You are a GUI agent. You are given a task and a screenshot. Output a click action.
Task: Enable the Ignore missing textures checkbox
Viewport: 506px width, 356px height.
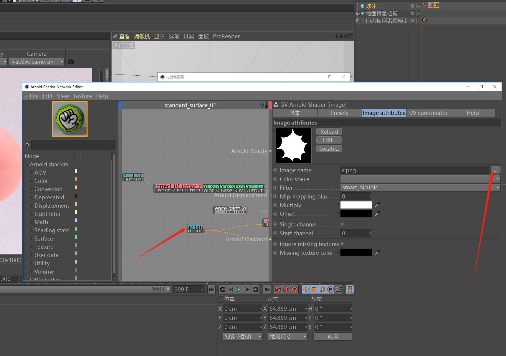(x=342, y=244)
